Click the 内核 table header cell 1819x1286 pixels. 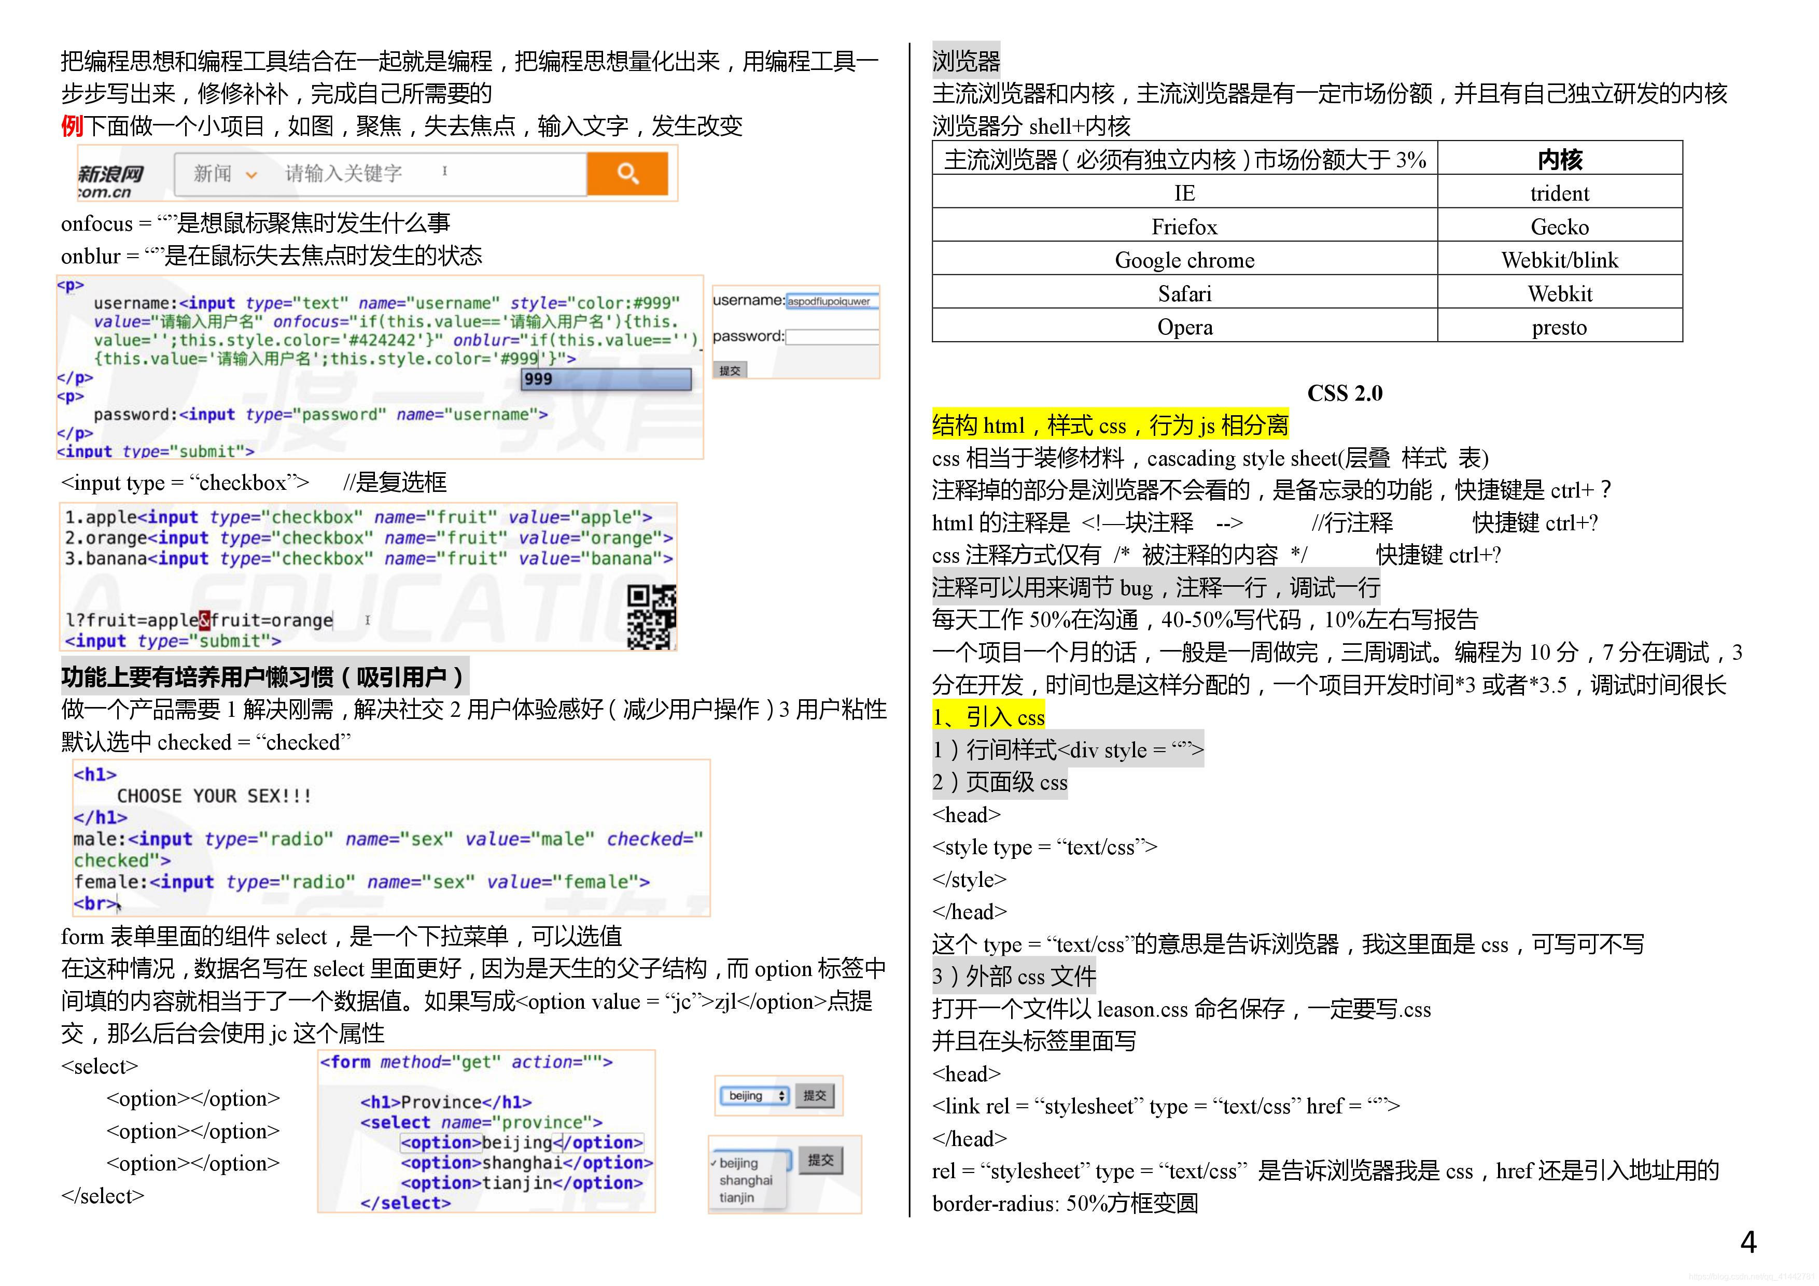[x=1559, y=159]
